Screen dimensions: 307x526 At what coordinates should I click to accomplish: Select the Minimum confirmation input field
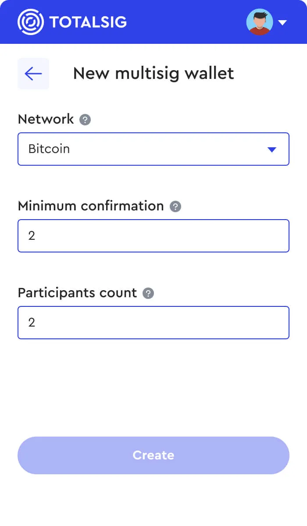pos(153,236)
